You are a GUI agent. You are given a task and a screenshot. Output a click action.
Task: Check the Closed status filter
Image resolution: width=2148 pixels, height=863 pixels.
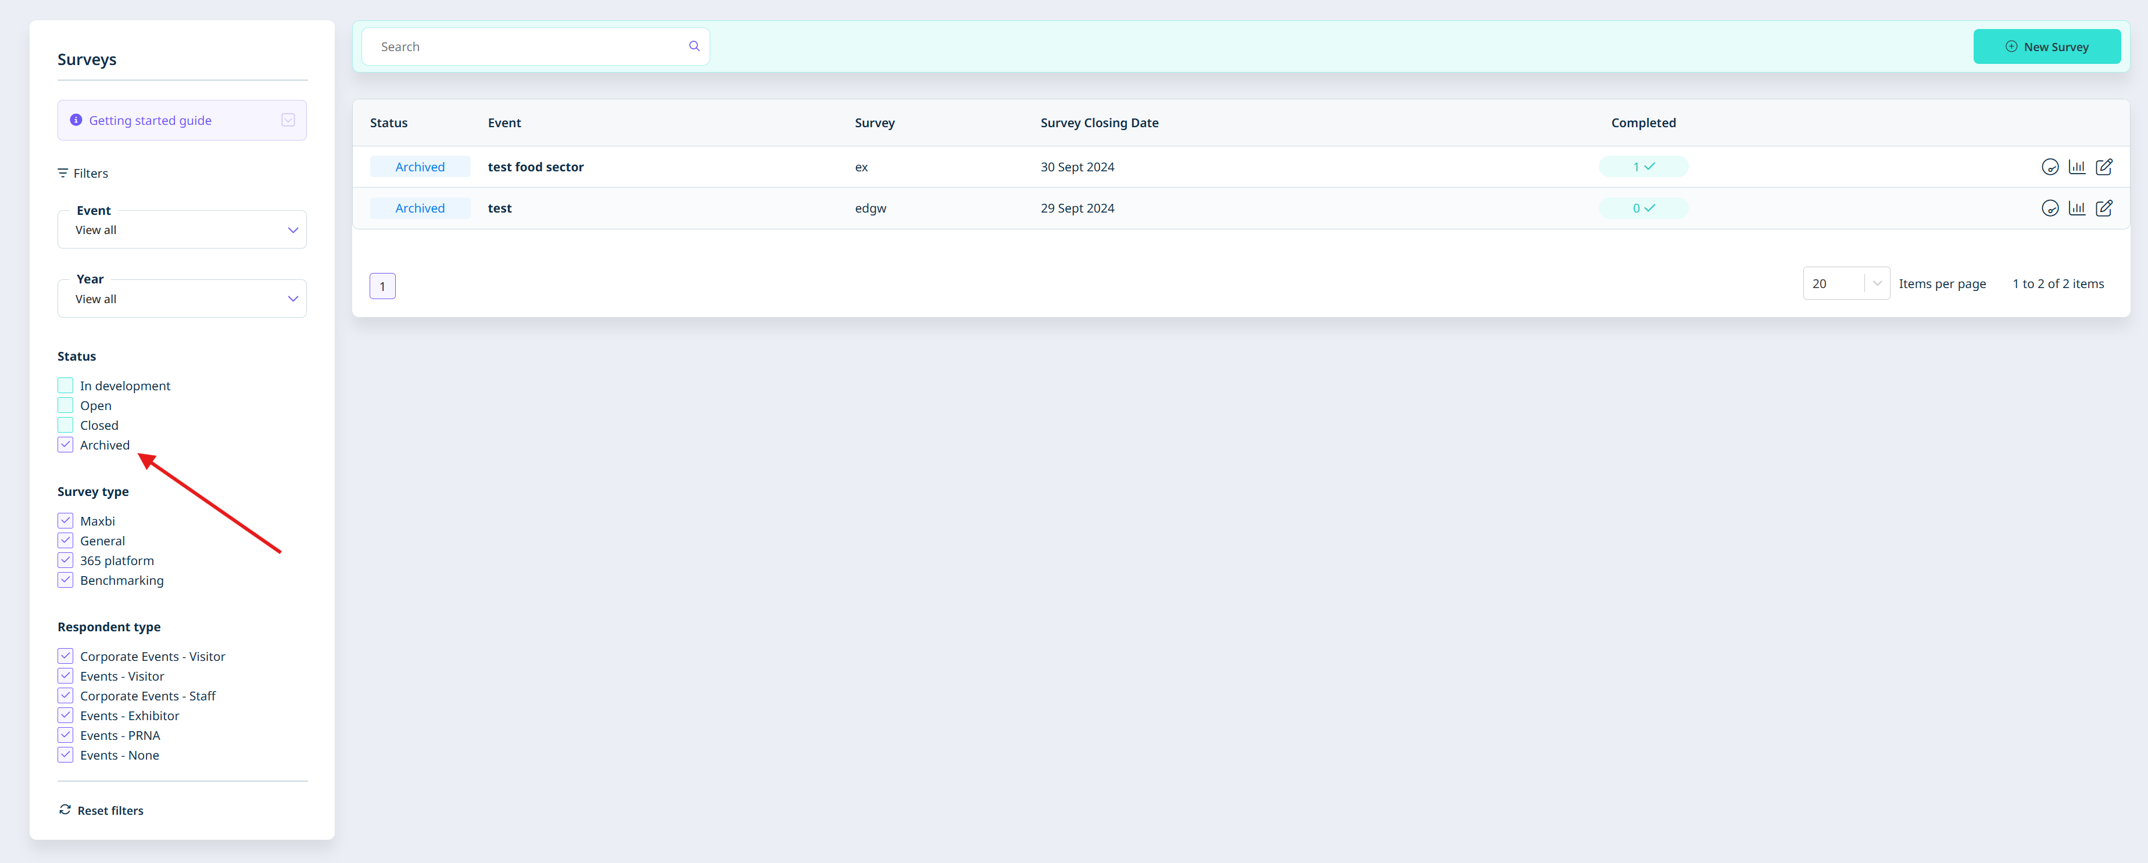click(65, 425)
